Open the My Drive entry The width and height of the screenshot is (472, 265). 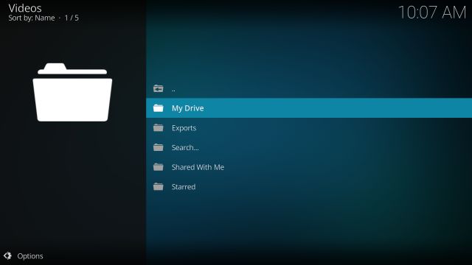[187, 108]
